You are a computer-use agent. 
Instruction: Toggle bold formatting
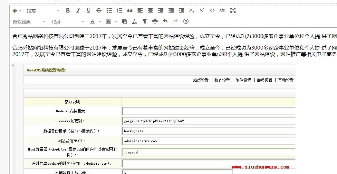[x=68, y=11]
